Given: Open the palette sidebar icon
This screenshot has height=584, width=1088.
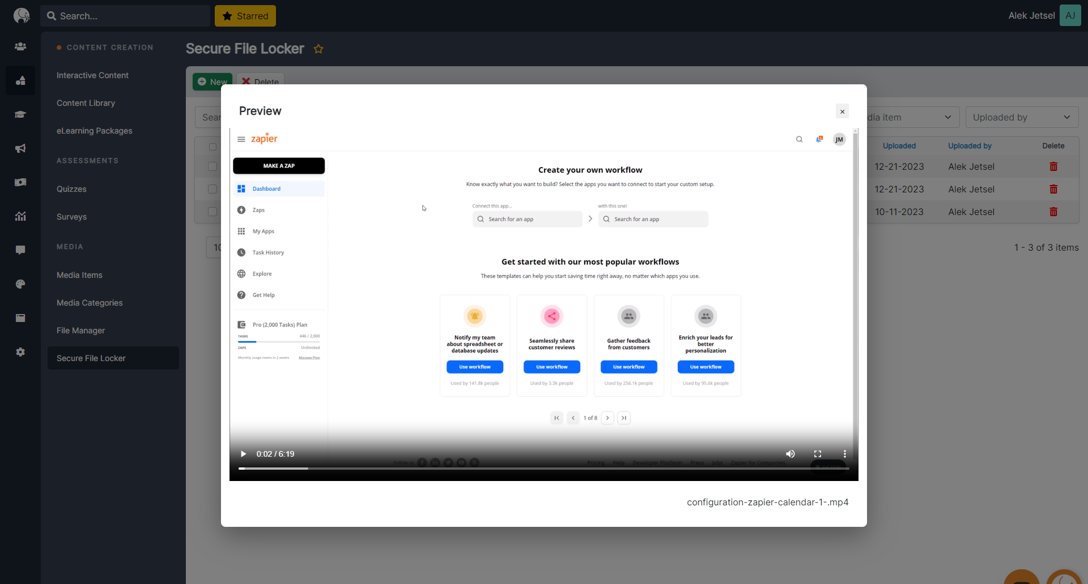Looking at the screenshot, I should (20, 284).
